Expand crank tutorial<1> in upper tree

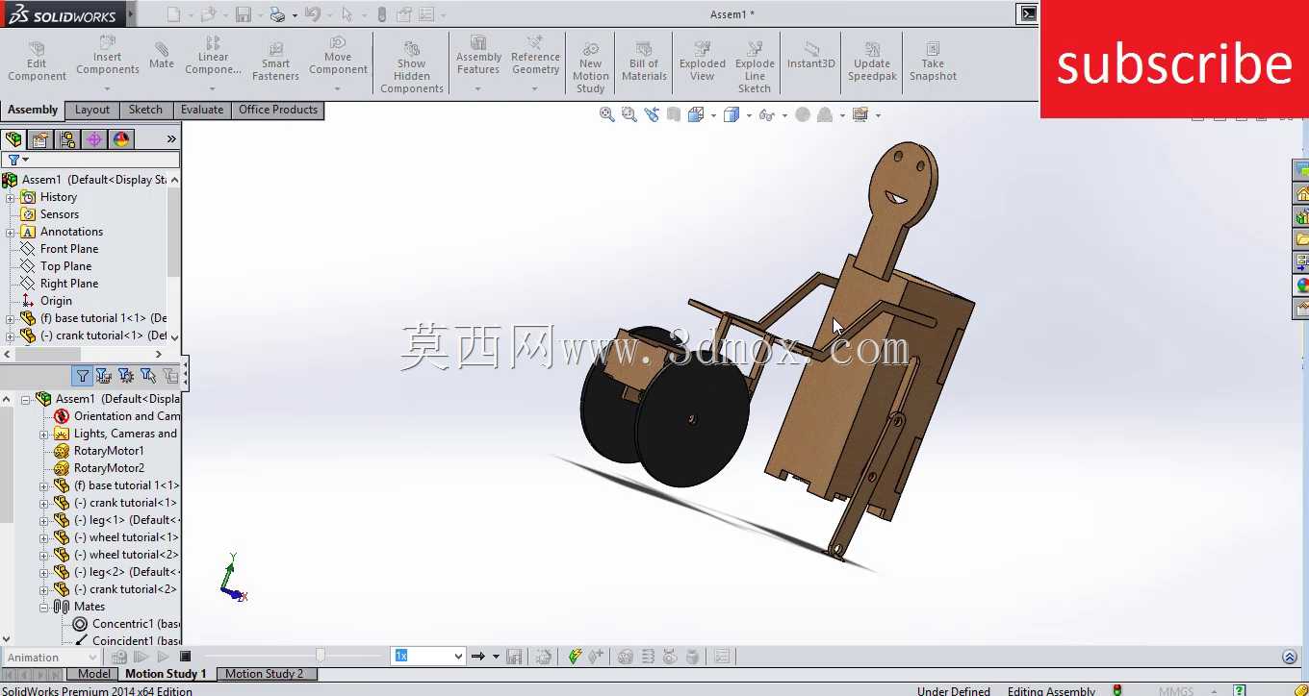[11, 336]
